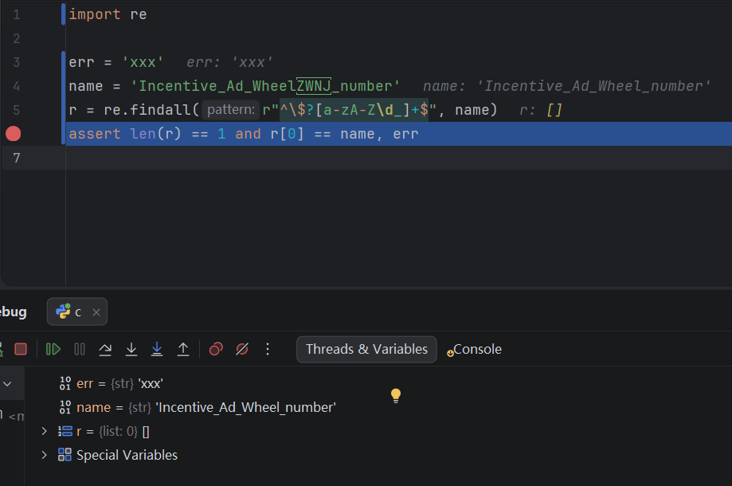Mute all breakpoints
The width and height of the screenshot is (732, 486).
tap(242, 349)
